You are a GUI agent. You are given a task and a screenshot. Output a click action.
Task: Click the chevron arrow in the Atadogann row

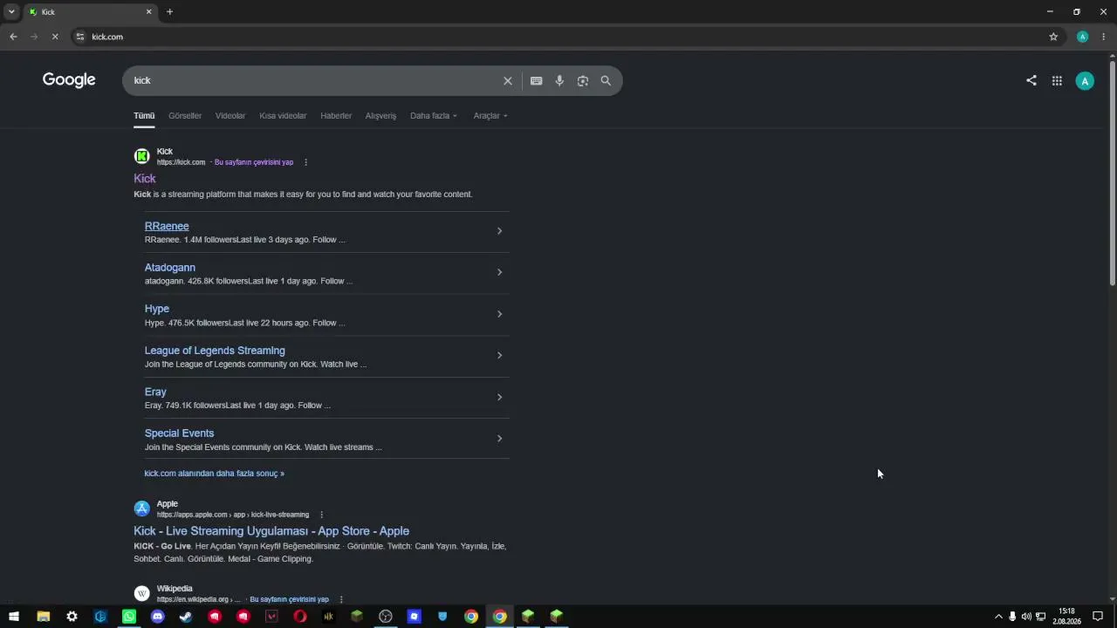coord(499,272)
